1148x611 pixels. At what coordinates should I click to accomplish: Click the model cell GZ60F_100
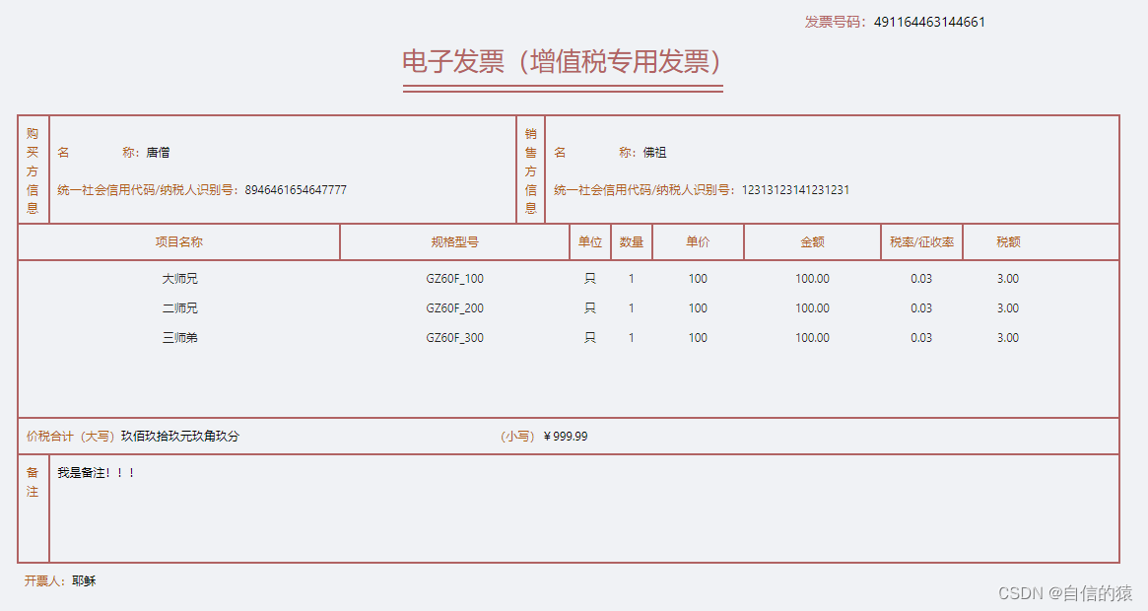click(454, 278)
